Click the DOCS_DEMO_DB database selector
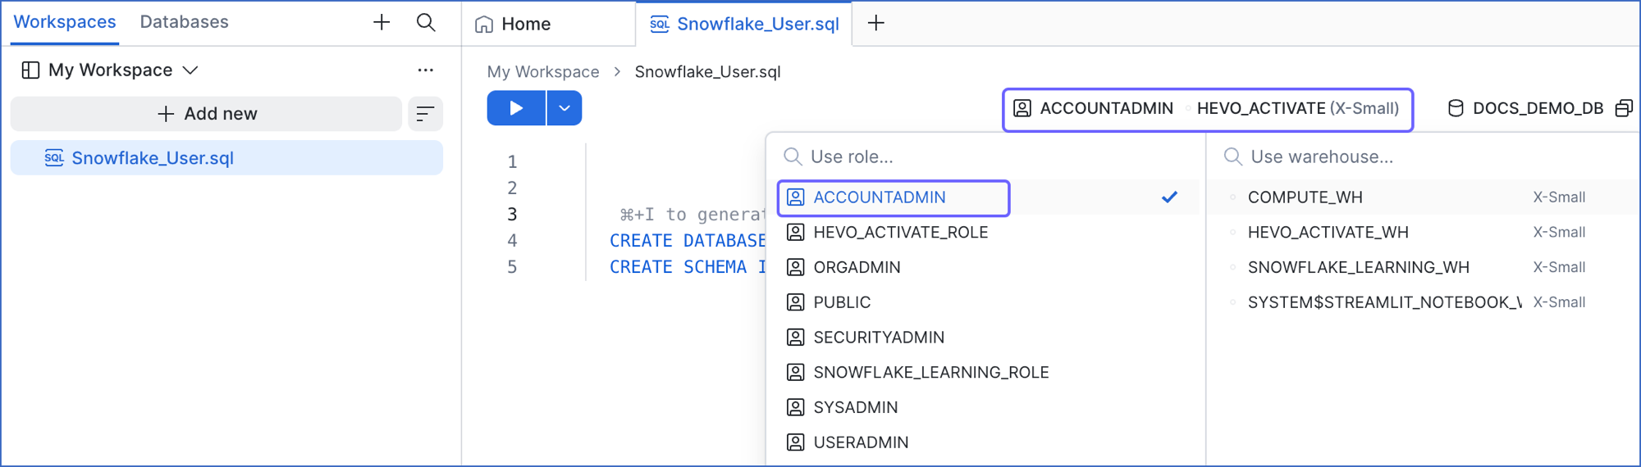 pos(1525,108)
